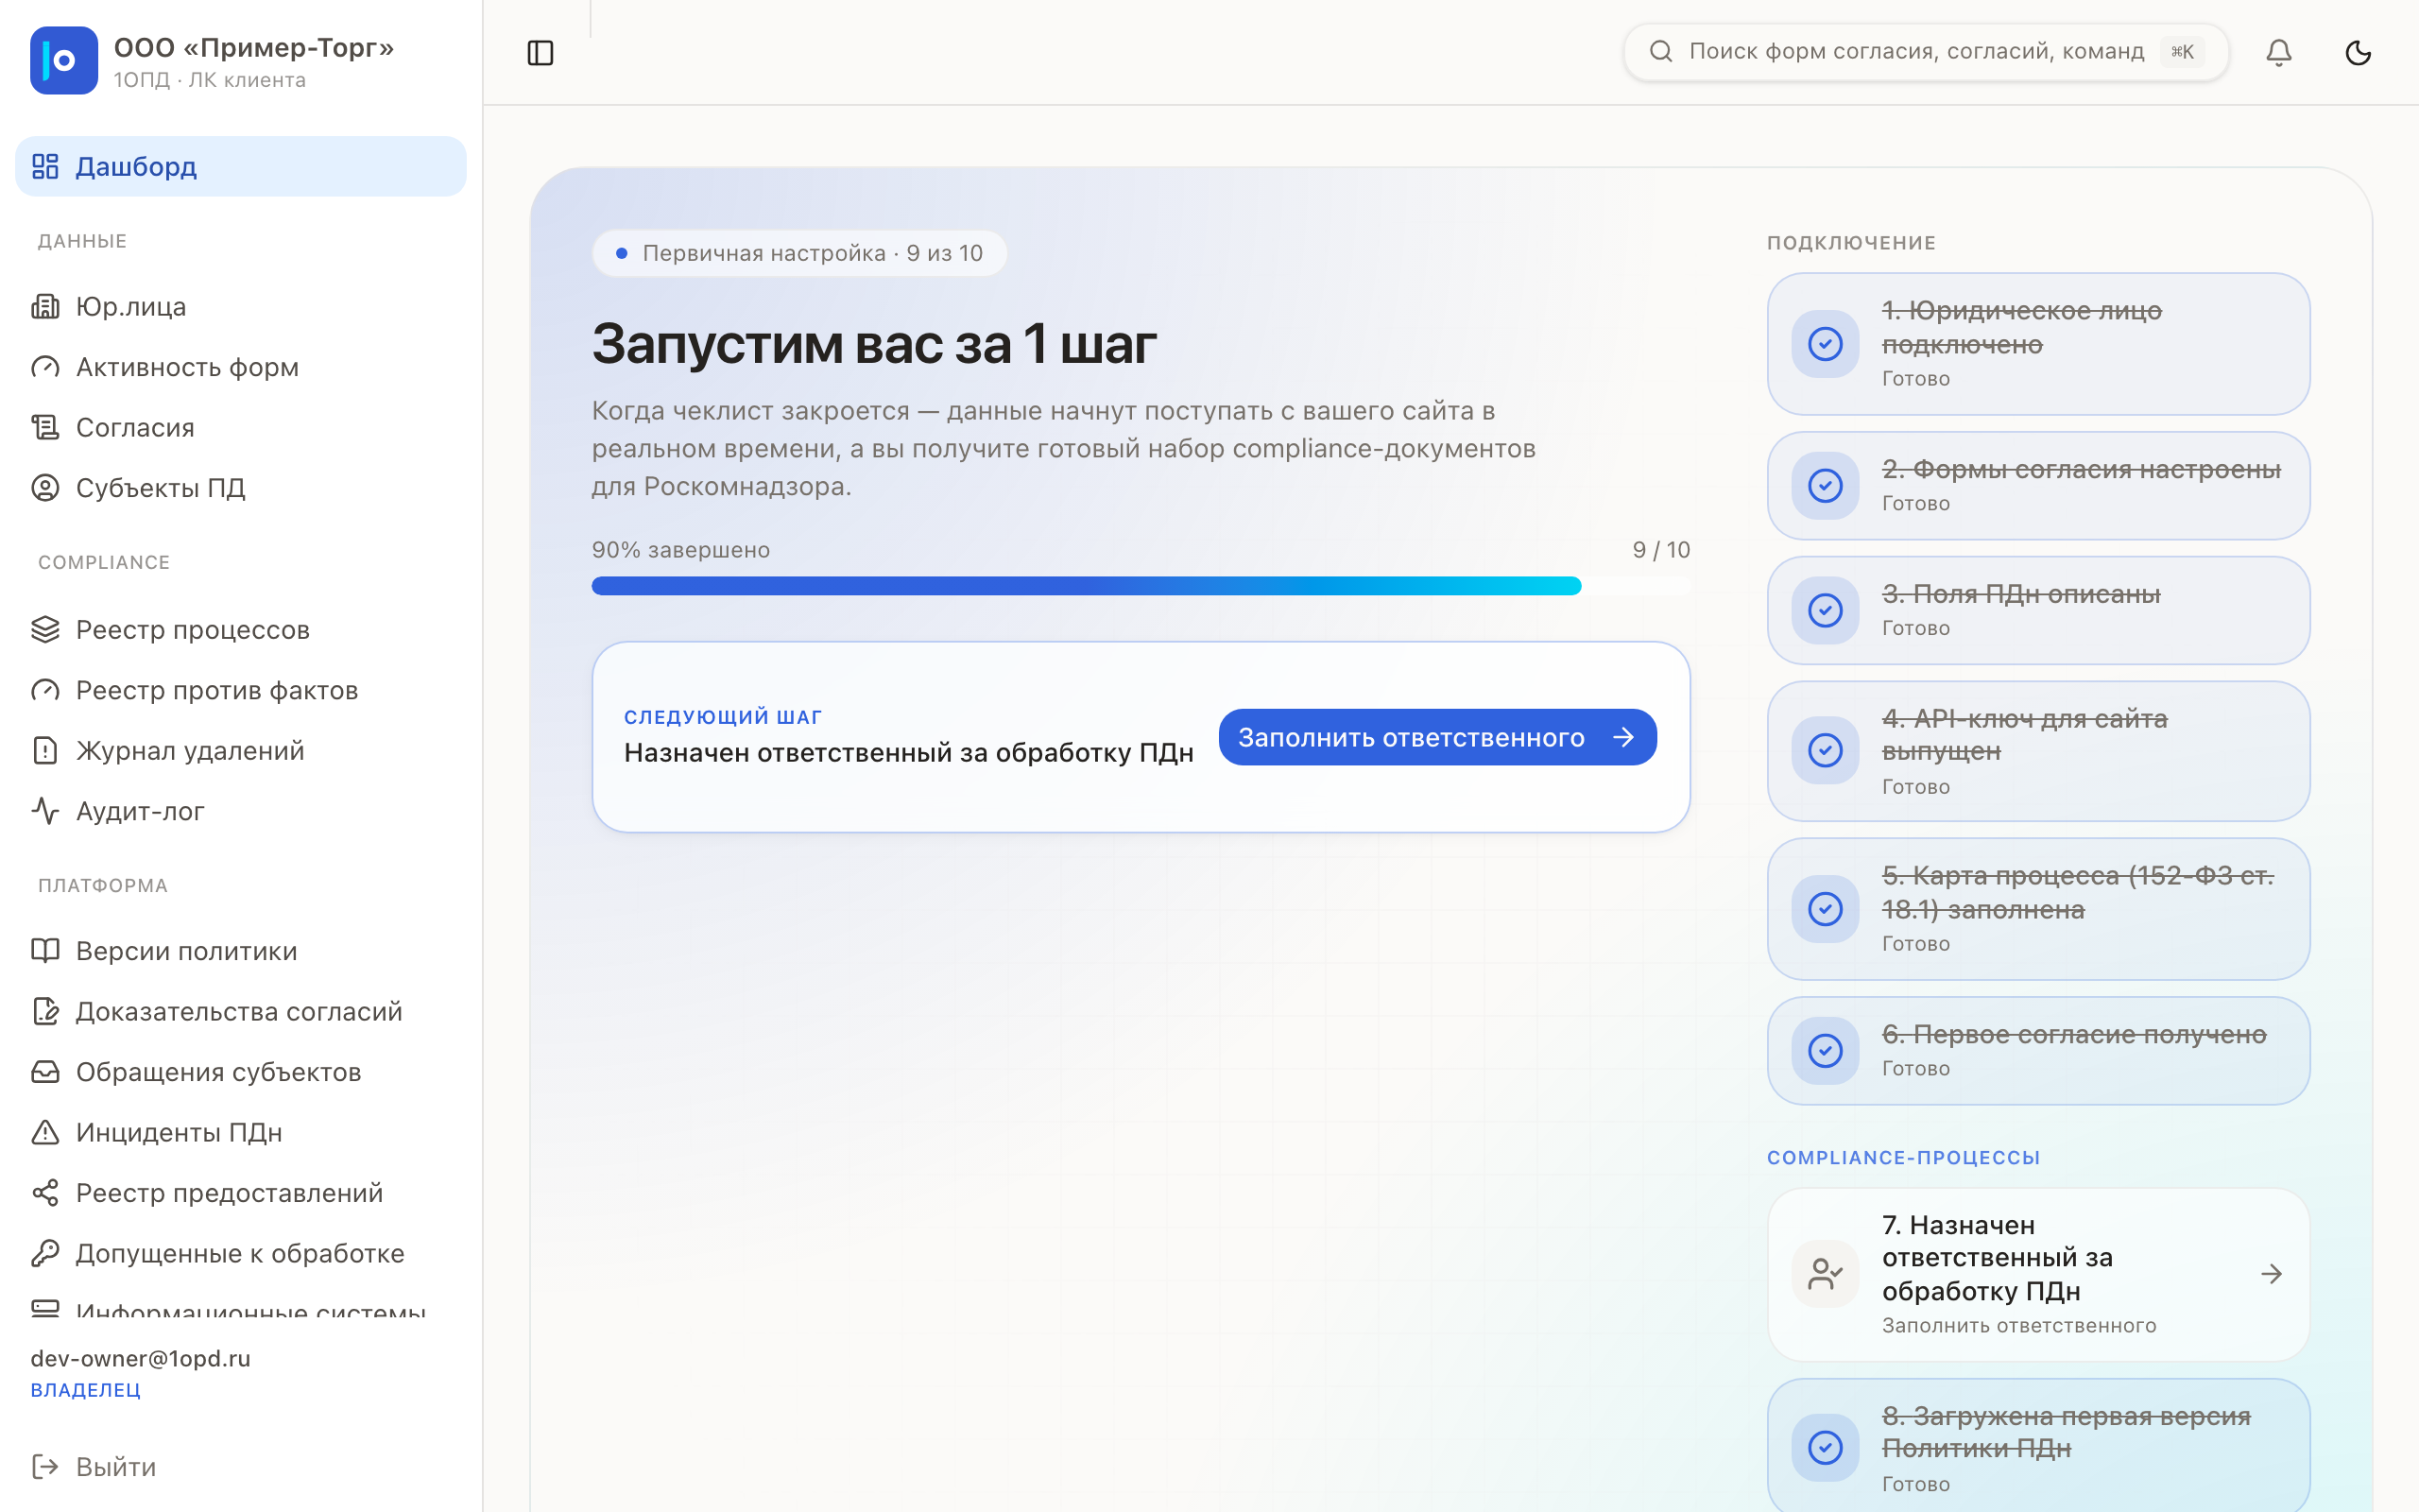Open Юр.лица section

pyautogui.click(x=241, y=306)
